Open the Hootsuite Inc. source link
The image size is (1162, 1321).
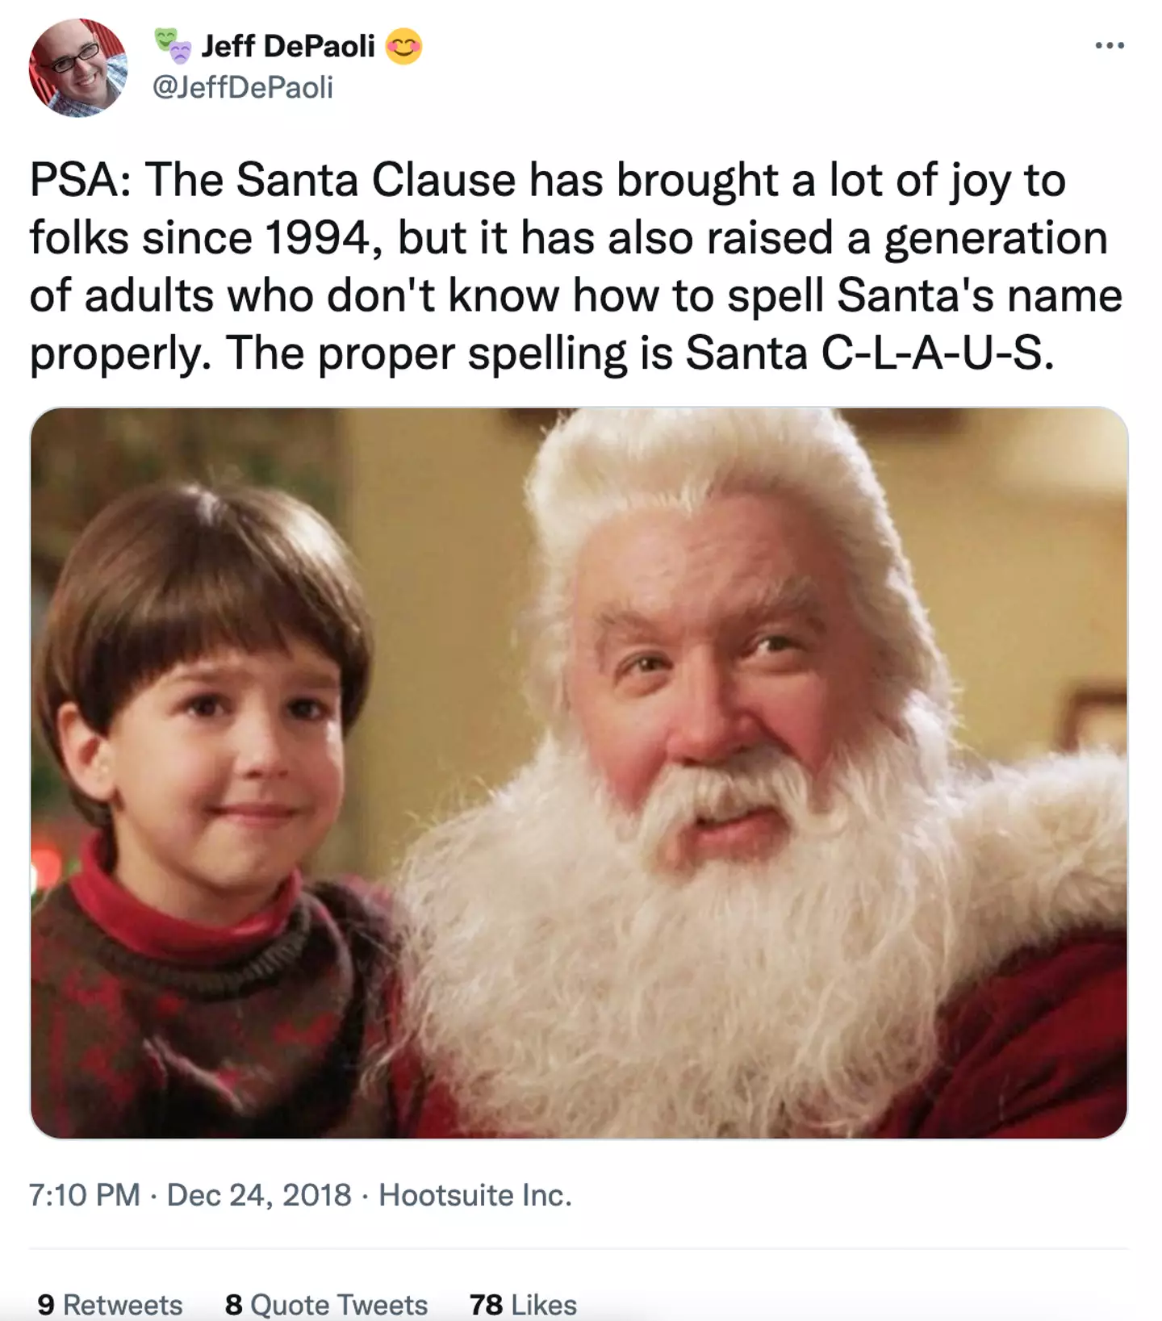pos(475,1194)
